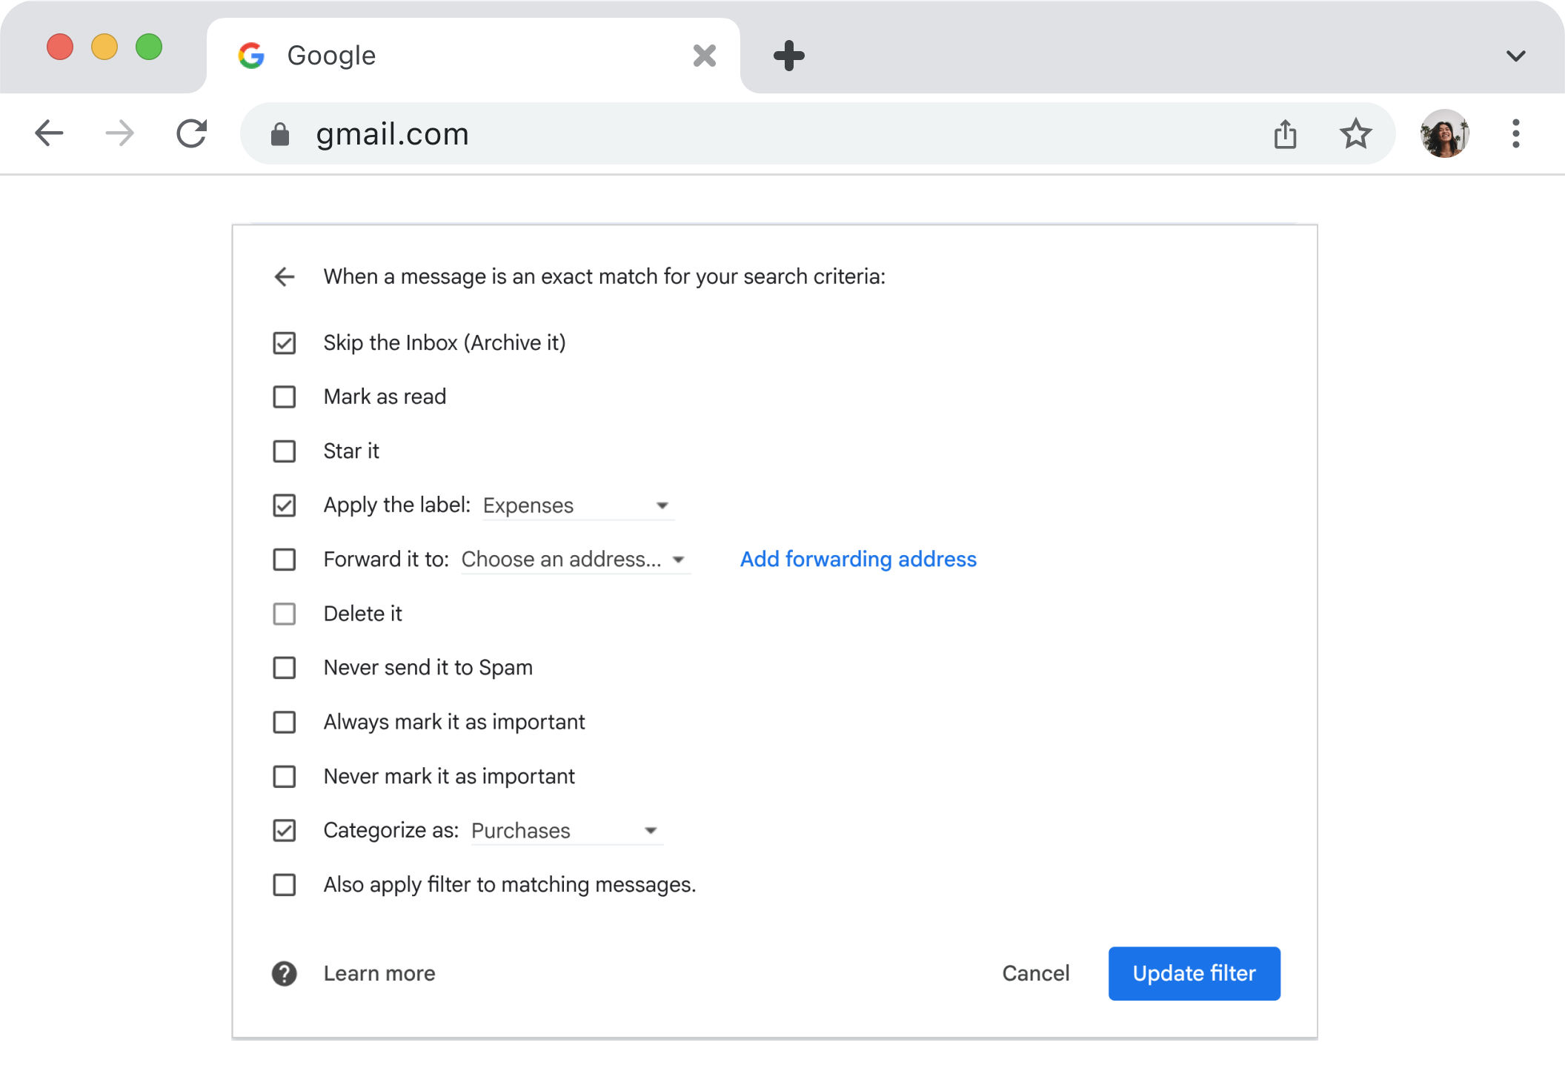Reload the gmail.com page
This screenshot has width=1565, height=1074.
(x=191, y=133)
